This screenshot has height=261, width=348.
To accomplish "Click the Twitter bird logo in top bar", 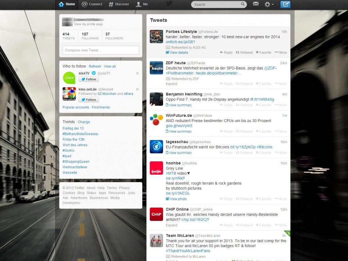I will pos(169,4).
